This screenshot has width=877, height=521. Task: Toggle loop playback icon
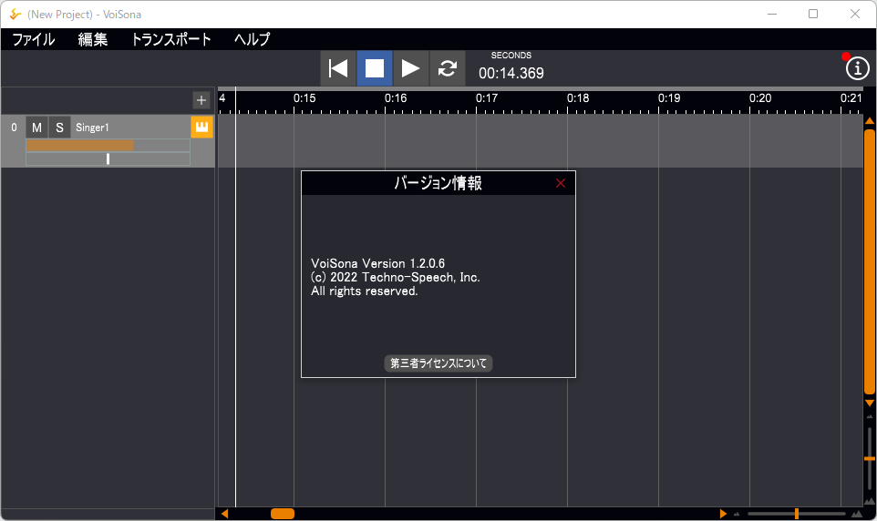447,68
